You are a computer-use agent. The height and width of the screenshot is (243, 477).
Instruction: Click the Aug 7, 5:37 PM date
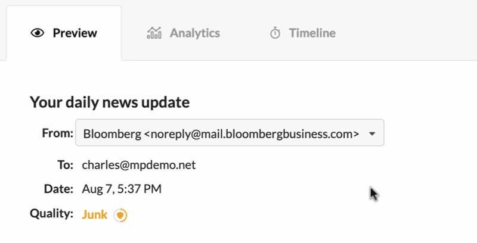(x=122, y=189)
